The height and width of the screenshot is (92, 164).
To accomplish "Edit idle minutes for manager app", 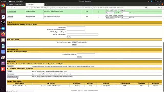I will click(x=125, y=18).
